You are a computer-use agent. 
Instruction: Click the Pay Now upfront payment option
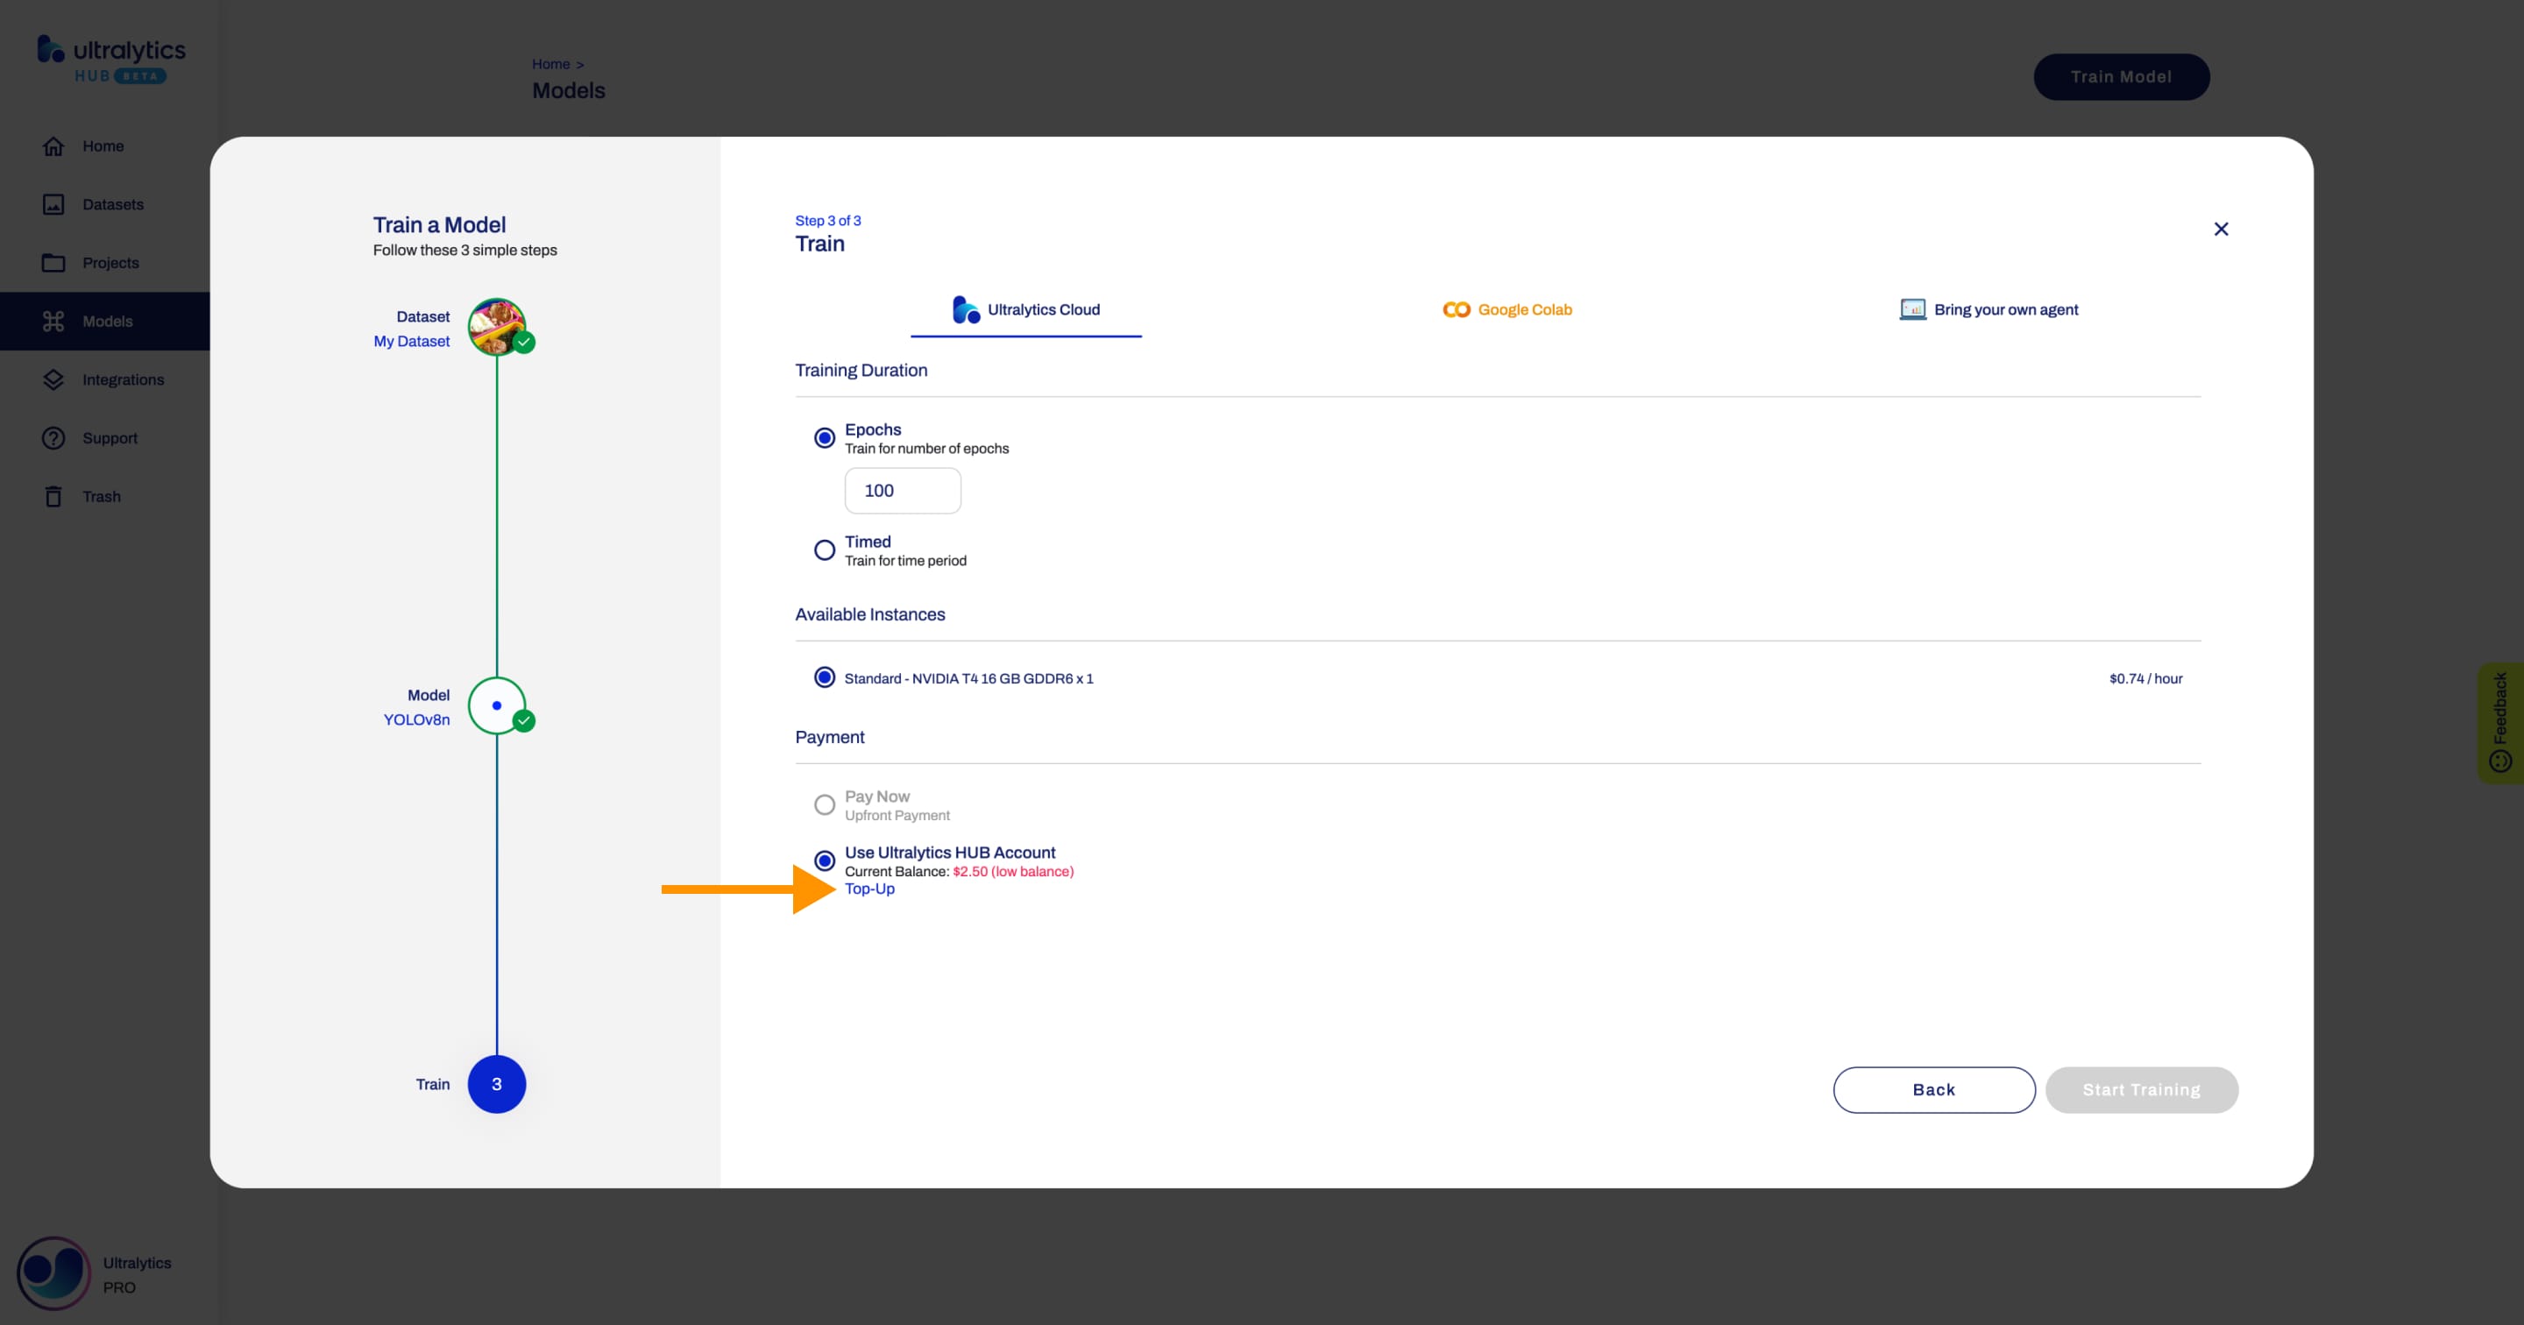(823, 804)
